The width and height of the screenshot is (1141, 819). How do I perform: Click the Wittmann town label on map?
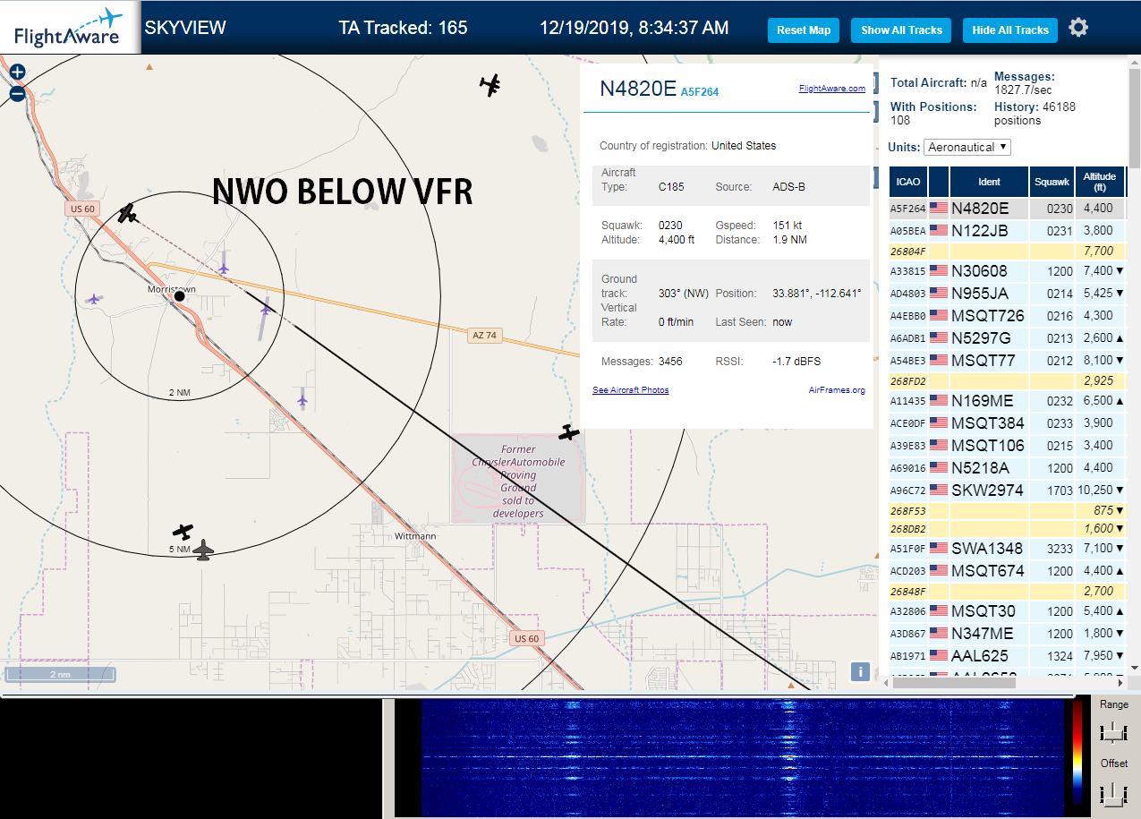(x=415, y=536)
